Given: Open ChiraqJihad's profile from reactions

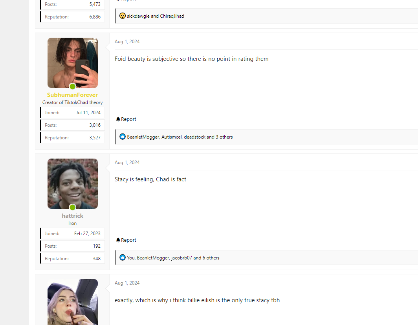Looking at the screenshot, I should pos(172,16).
